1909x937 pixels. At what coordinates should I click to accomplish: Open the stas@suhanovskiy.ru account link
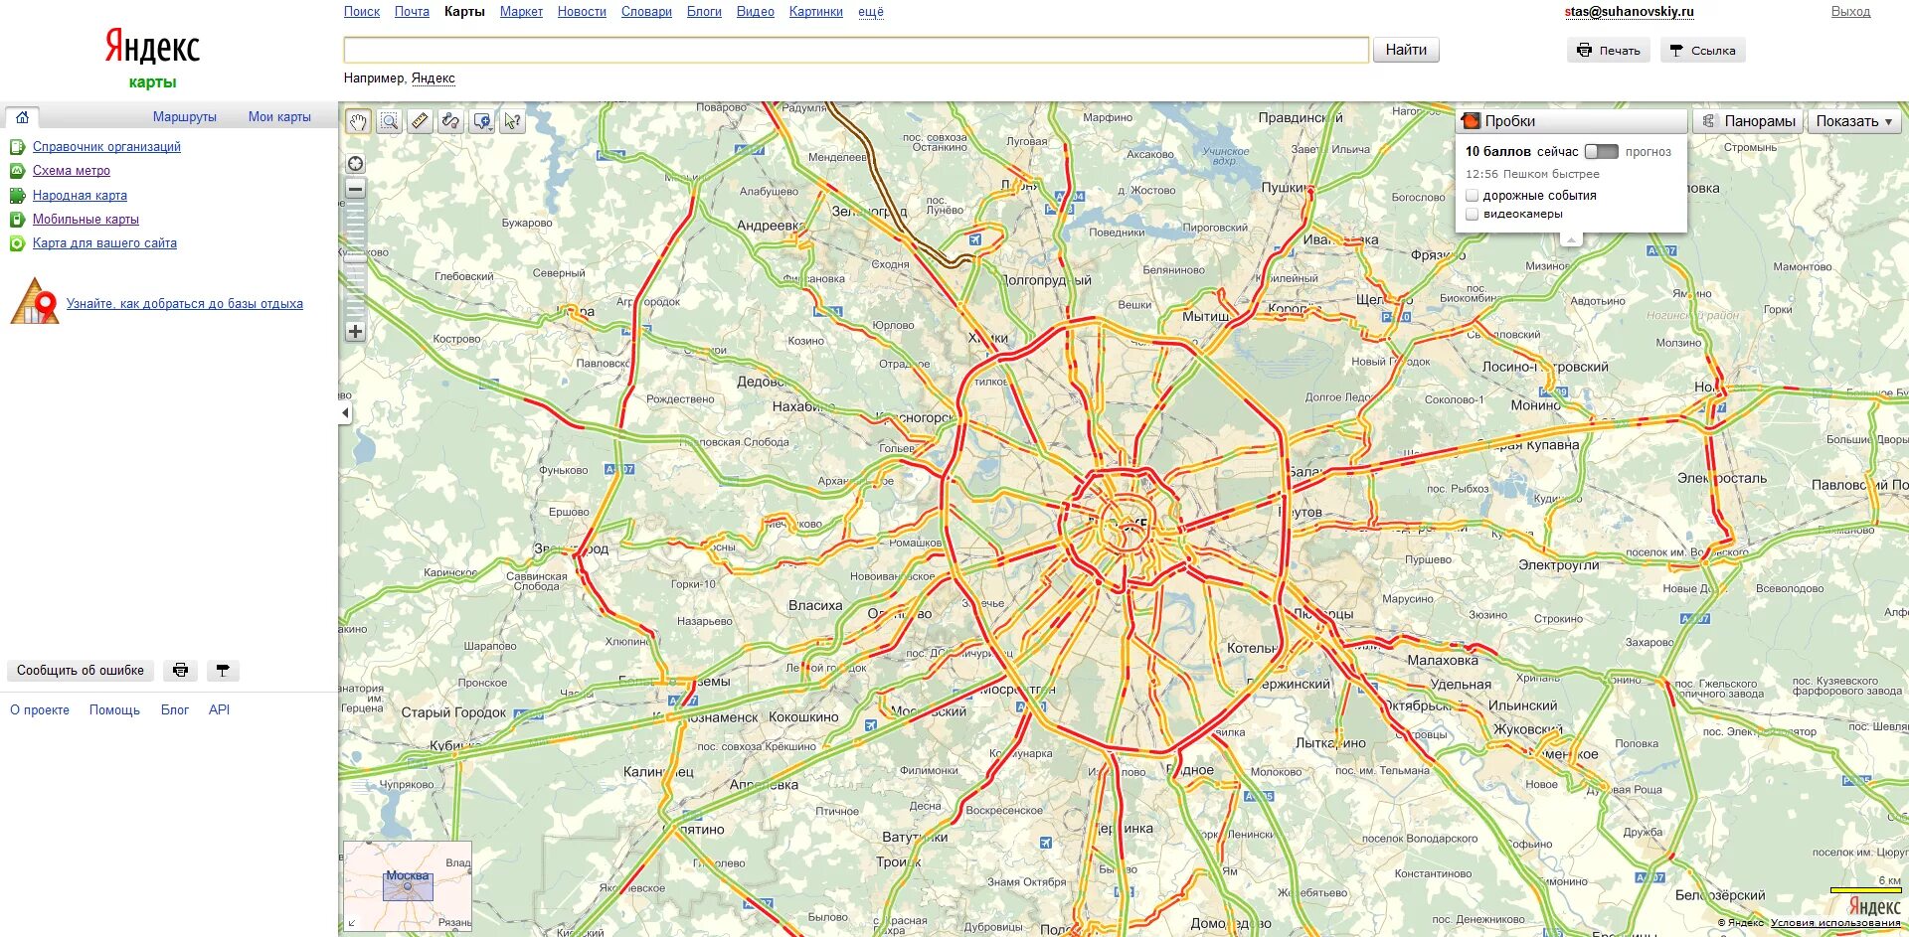[x=1629, y=12]
